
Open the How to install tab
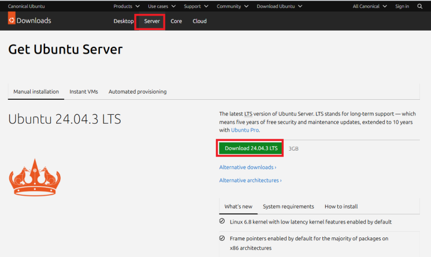pos(341,206)
